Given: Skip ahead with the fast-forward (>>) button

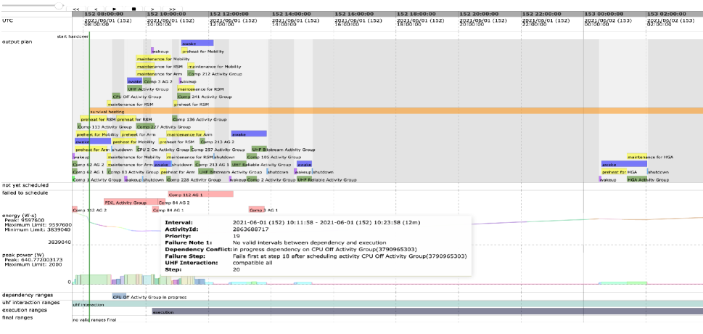Looking at the screenshot, I should pos(172,9).
